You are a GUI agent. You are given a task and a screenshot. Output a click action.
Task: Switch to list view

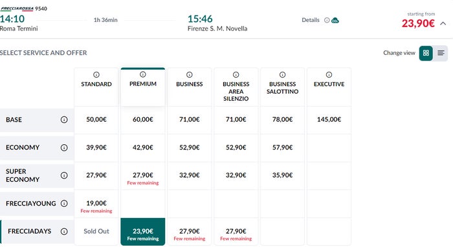pyautogui.click(x=441, y=53)
